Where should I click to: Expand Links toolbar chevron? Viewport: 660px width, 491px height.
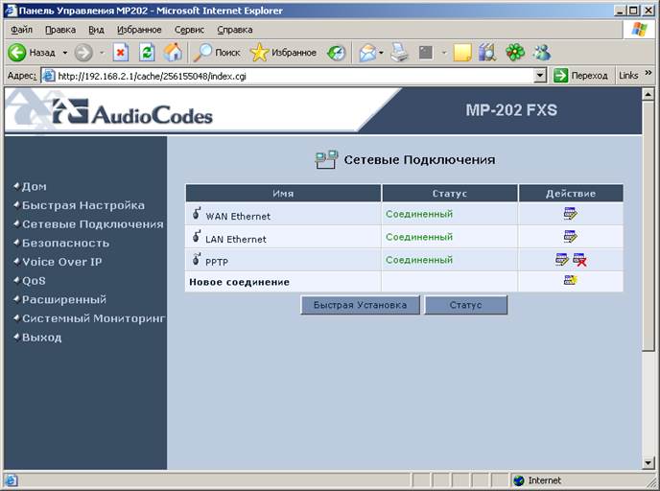point(648,73)
